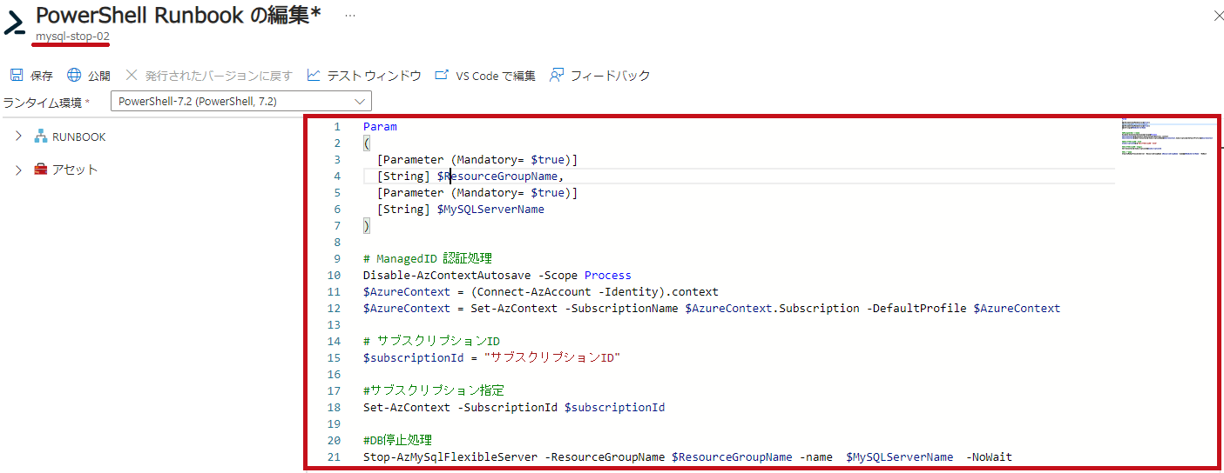Click the publish globe icon

coord(74,76)
